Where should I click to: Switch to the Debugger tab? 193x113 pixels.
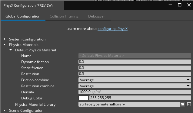tap(97, 16)
